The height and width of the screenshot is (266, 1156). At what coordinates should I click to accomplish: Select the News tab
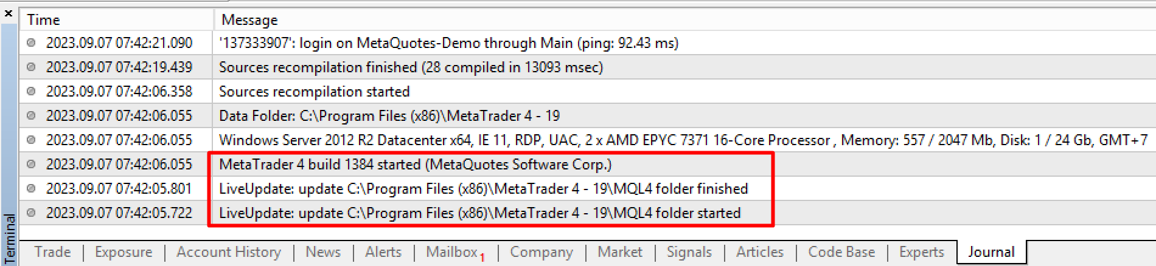tap(323, 252)
